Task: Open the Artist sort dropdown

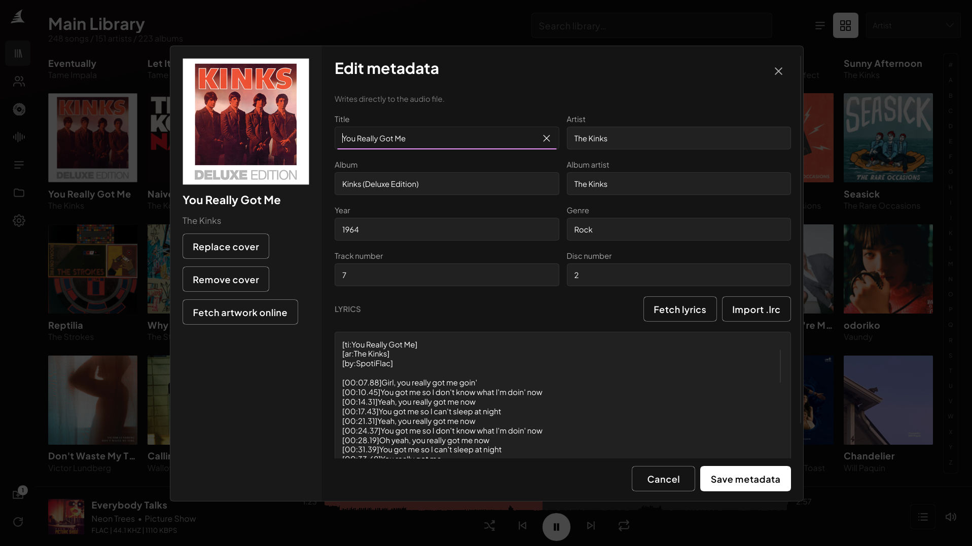Action: click(x=913, y=25)
